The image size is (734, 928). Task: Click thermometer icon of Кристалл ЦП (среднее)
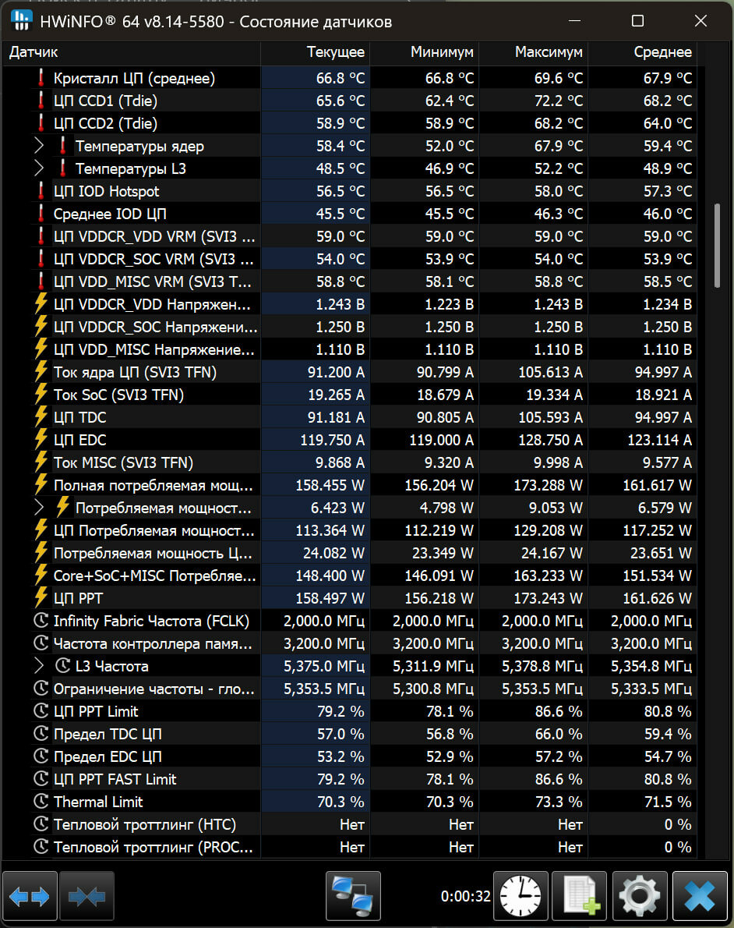click(x=41, y=77)
